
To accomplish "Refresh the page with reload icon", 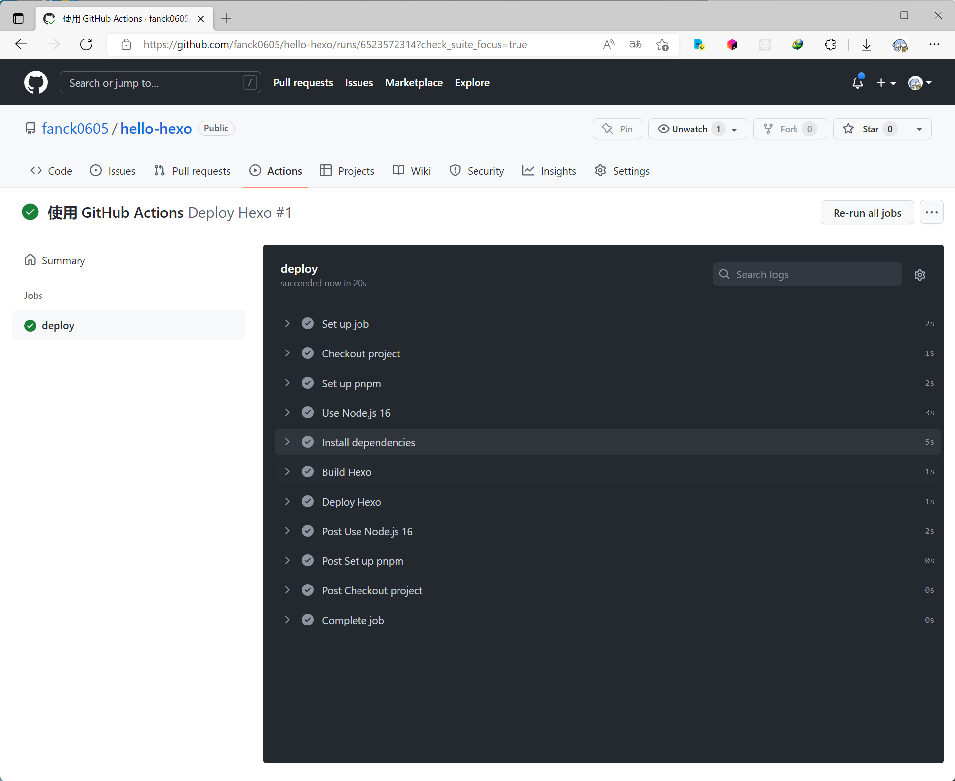I will point(86,44).
